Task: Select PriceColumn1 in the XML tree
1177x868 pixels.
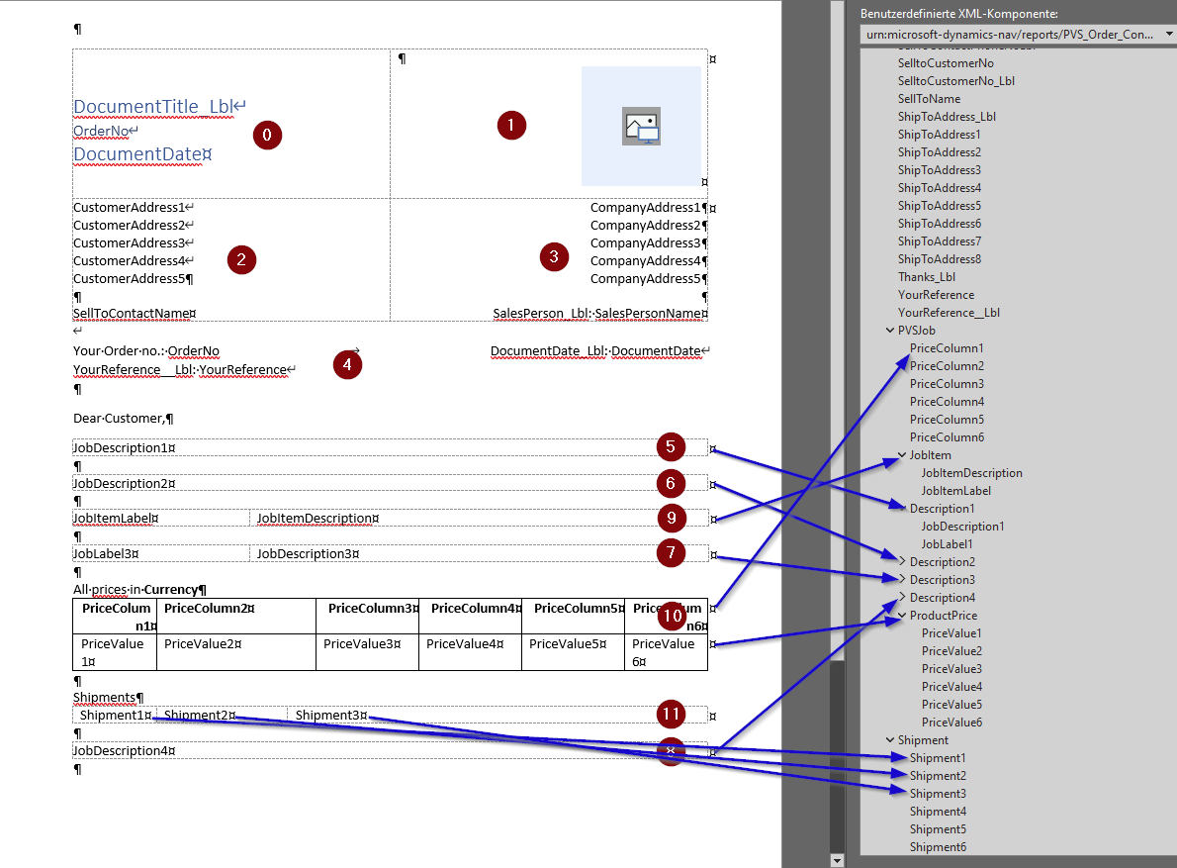Action: click(x=947, y=348)
